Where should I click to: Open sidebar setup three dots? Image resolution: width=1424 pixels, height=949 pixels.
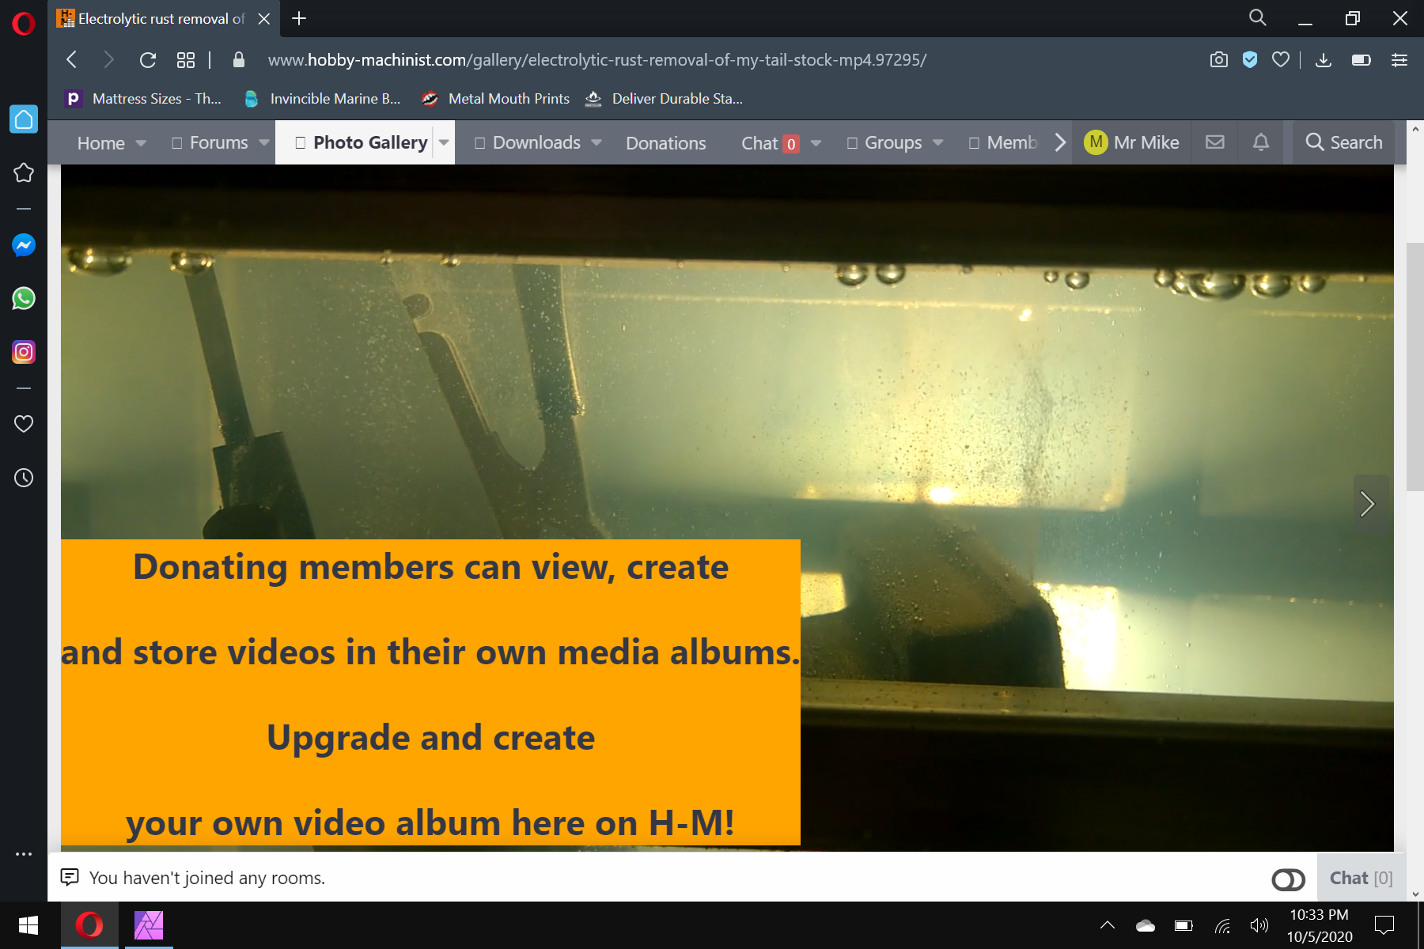click(24, 854)
